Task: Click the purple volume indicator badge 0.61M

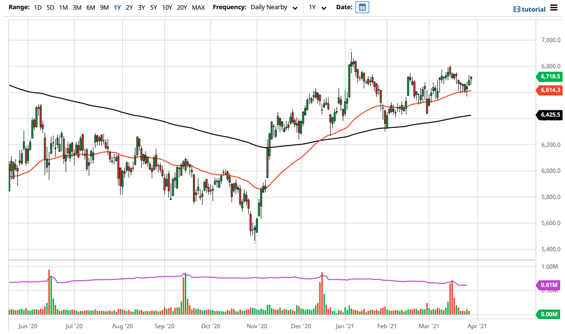Action: pos(549,286)
